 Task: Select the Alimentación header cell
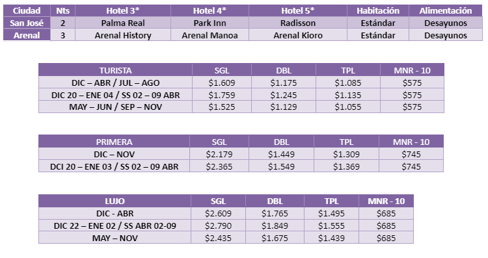pyautogui.click(x=446, y=10)
